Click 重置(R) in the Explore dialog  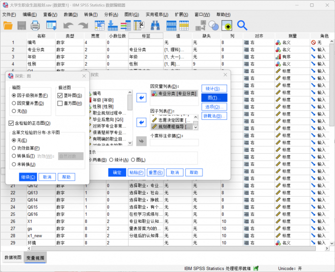156,172
